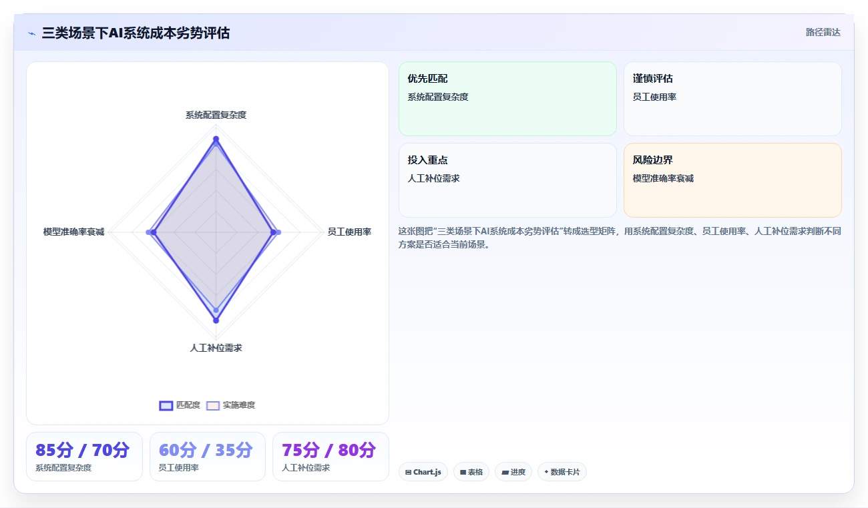Click the Chart.js tag chip

point(423,472)
